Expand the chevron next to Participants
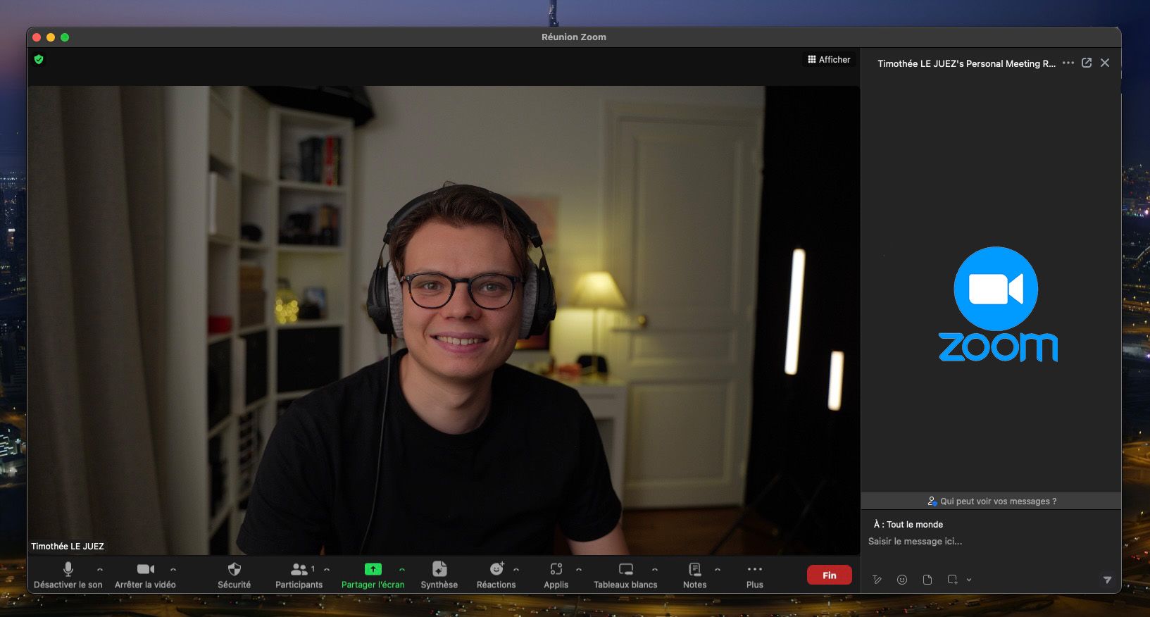Viewport: 1150px width, 617px height. coord(327,569)
